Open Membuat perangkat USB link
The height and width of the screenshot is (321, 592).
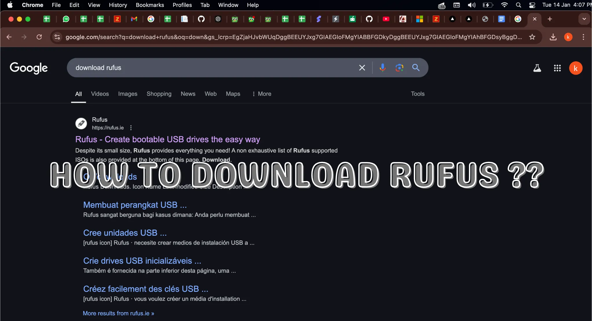click(135, 205)
